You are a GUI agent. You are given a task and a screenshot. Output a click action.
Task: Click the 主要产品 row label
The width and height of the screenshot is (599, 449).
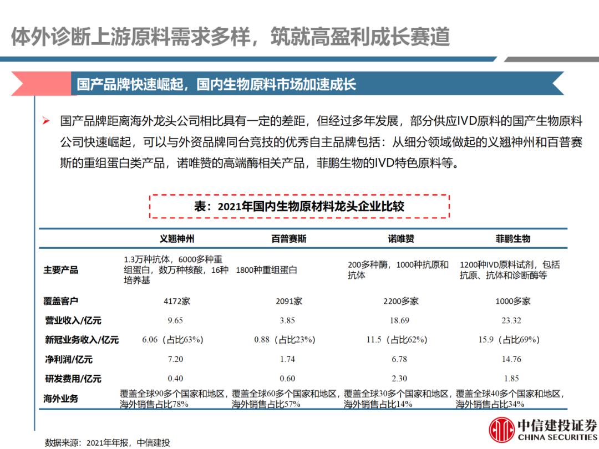click(x=61, y=271)
